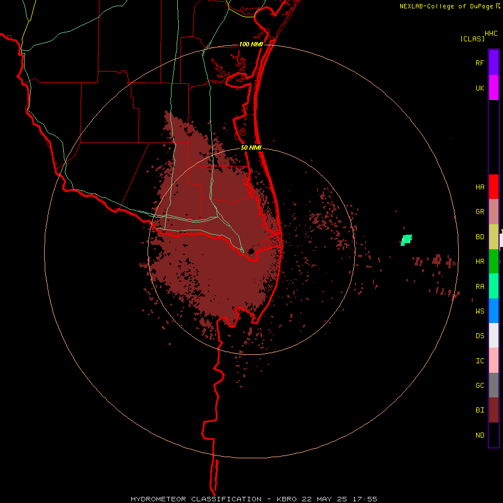Click the RF purple legend swatch
This screenshot has width=503, height=503.
493,63
